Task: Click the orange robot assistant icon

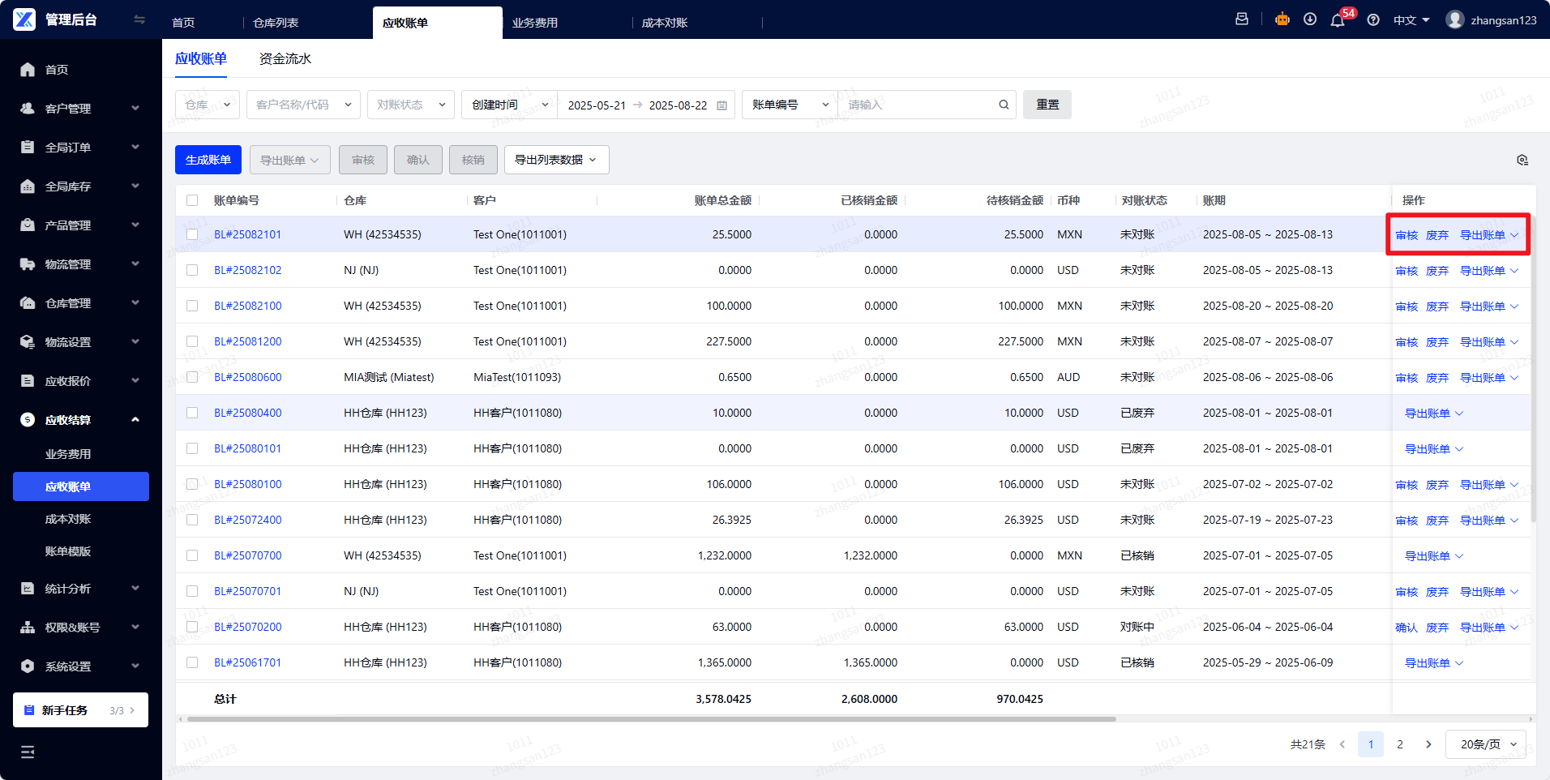Action: pyautogui.click(x=1282, y=19)
